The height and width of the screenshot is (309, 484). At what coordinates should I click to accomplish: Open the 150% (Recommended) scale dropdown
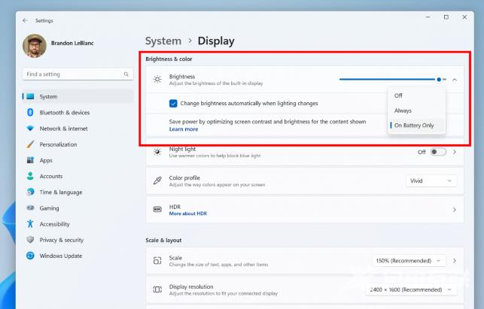409,261
